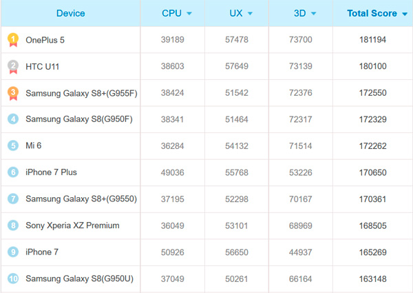Sort by Total Score arrow
The width and height of the screenshot is (413, 293).
click(x=403, y=14)
